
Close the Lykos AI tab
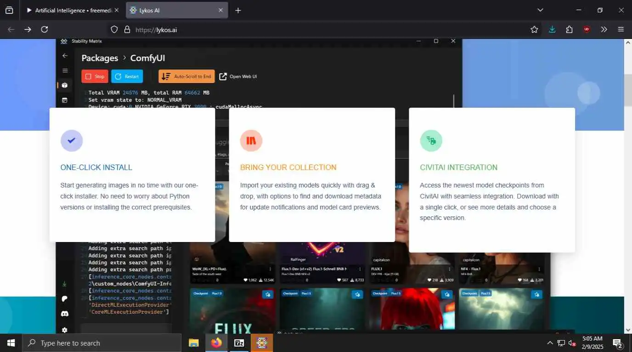click(220, 10)
